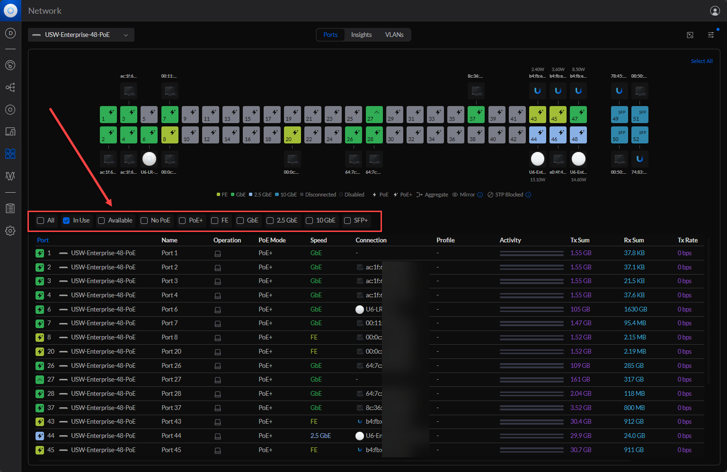Click the filter sliders icon at top right
This screenshot has width=727, height=472.
tap(711, 35)
